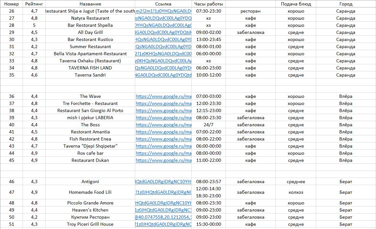The height and width of the screenshot is (229, 376).
Task: Follow the Rox cafe bar link
Action: coord(164,153)
